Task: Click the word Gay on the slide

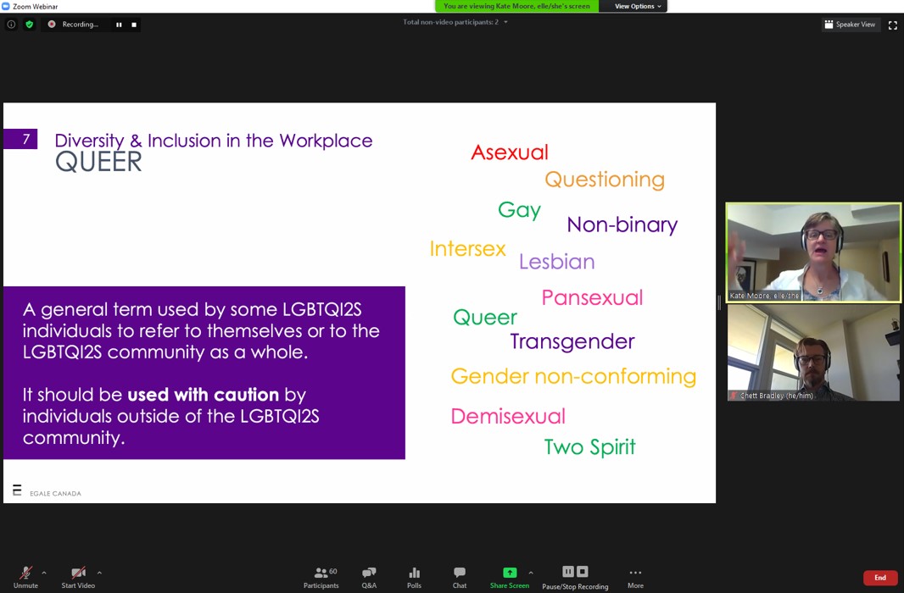Action: coord(520,210)
